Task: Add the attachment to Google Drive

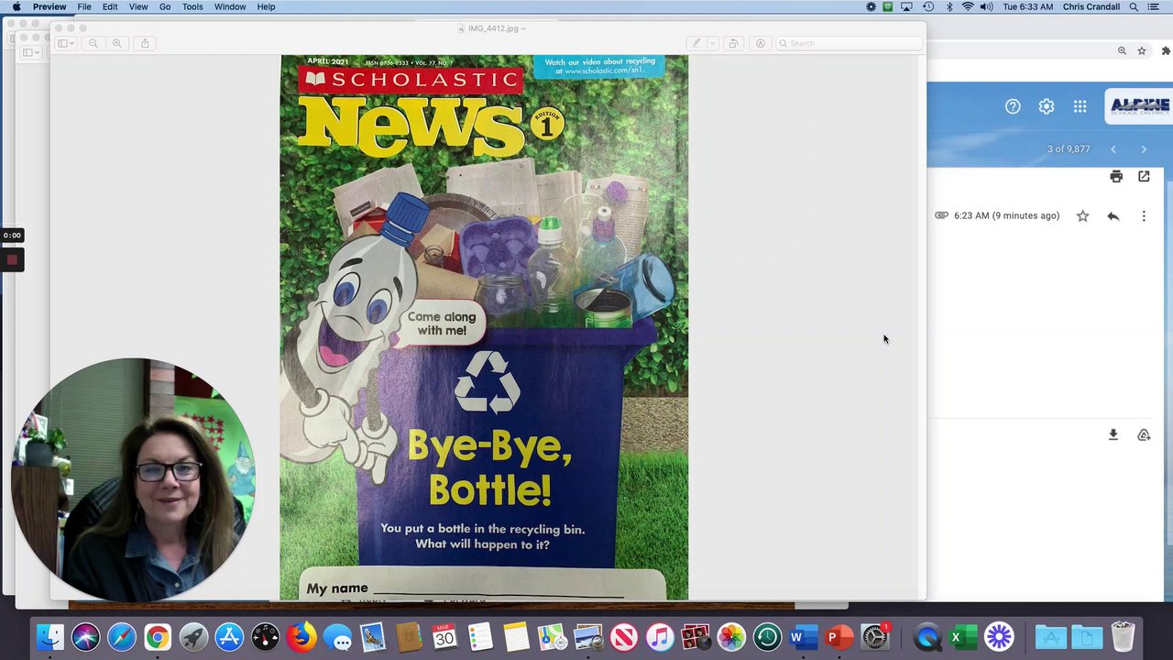Action: pyautogui.click(x=1144, y=435)
